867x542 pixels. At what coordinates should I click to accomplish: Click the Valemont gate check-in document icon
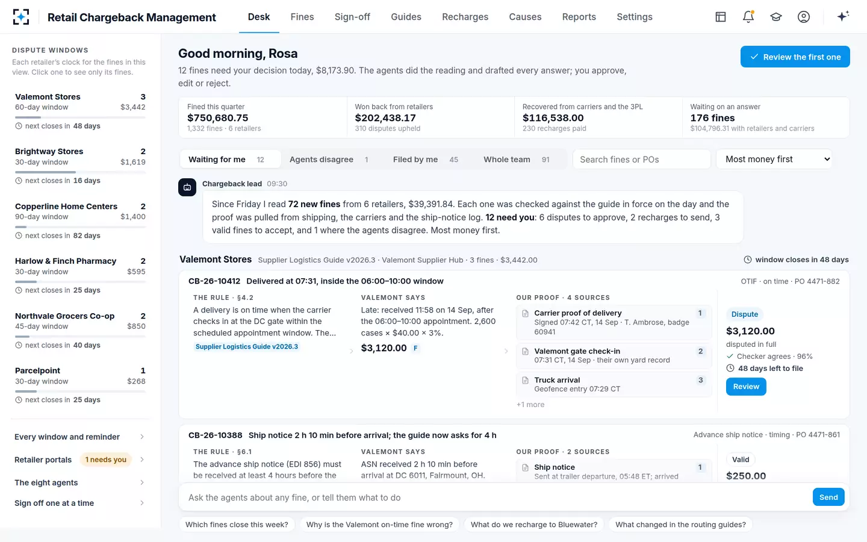point(525,352)
